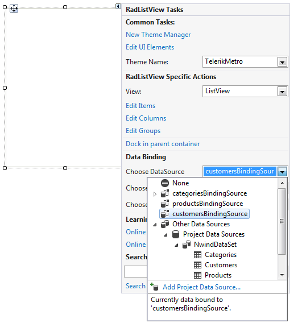This screenshot has height=323, width=302.
Task: Toggle the Choose DataSource dropdown arrow
Action: click(x=282, y=171)
